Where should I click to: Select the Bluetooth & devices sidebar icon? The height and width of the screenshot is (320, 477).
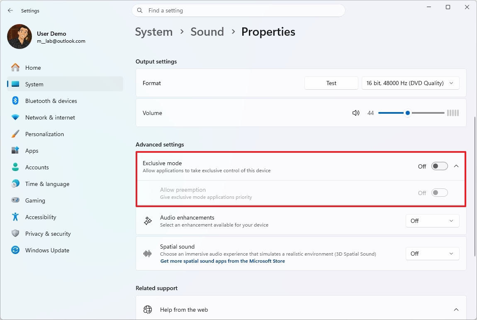pyautogui.click(x=15, y=101)
